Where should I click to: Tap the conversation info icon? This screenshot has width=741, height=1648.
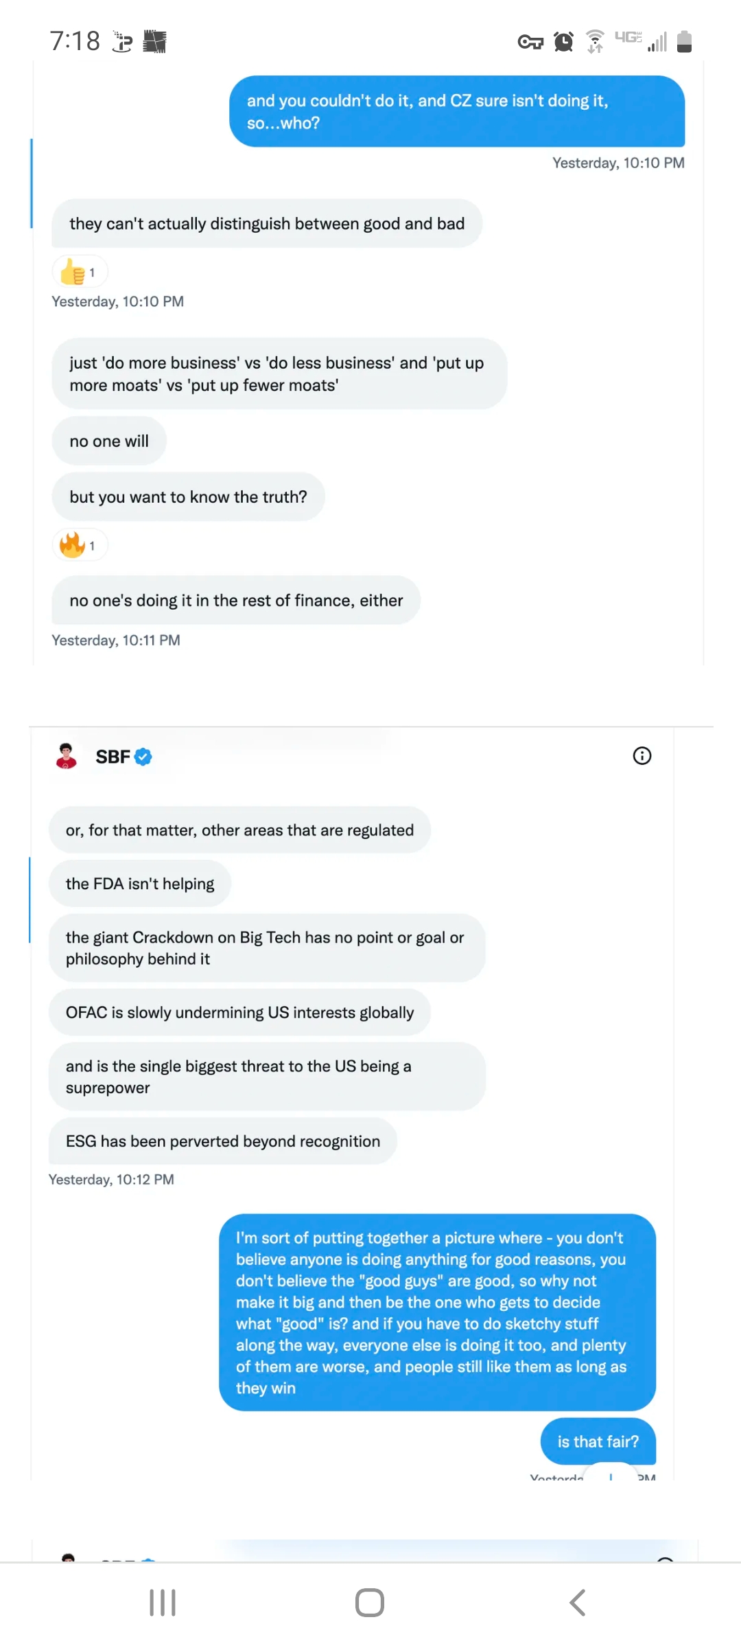point(642,756)
